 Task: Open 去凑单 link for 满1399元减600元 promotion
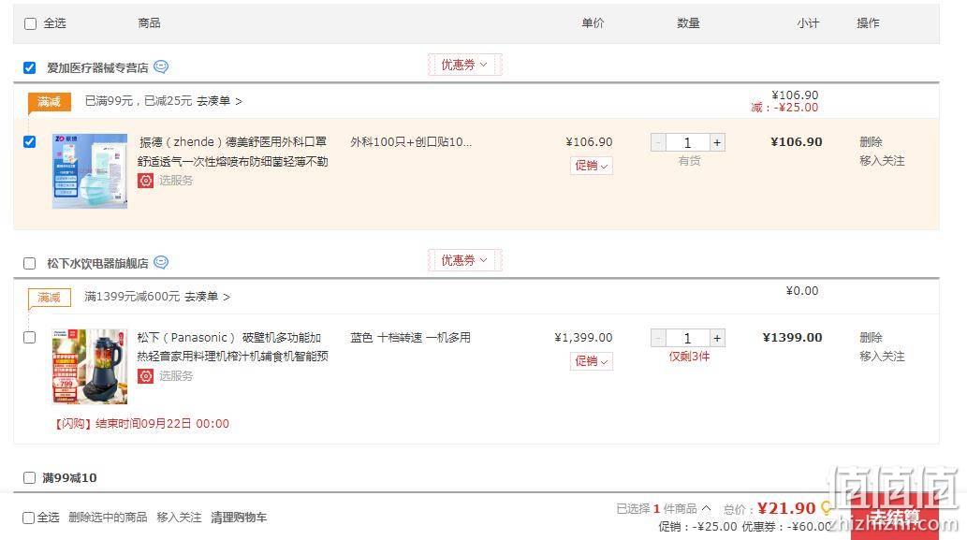(x=208, y=297)
